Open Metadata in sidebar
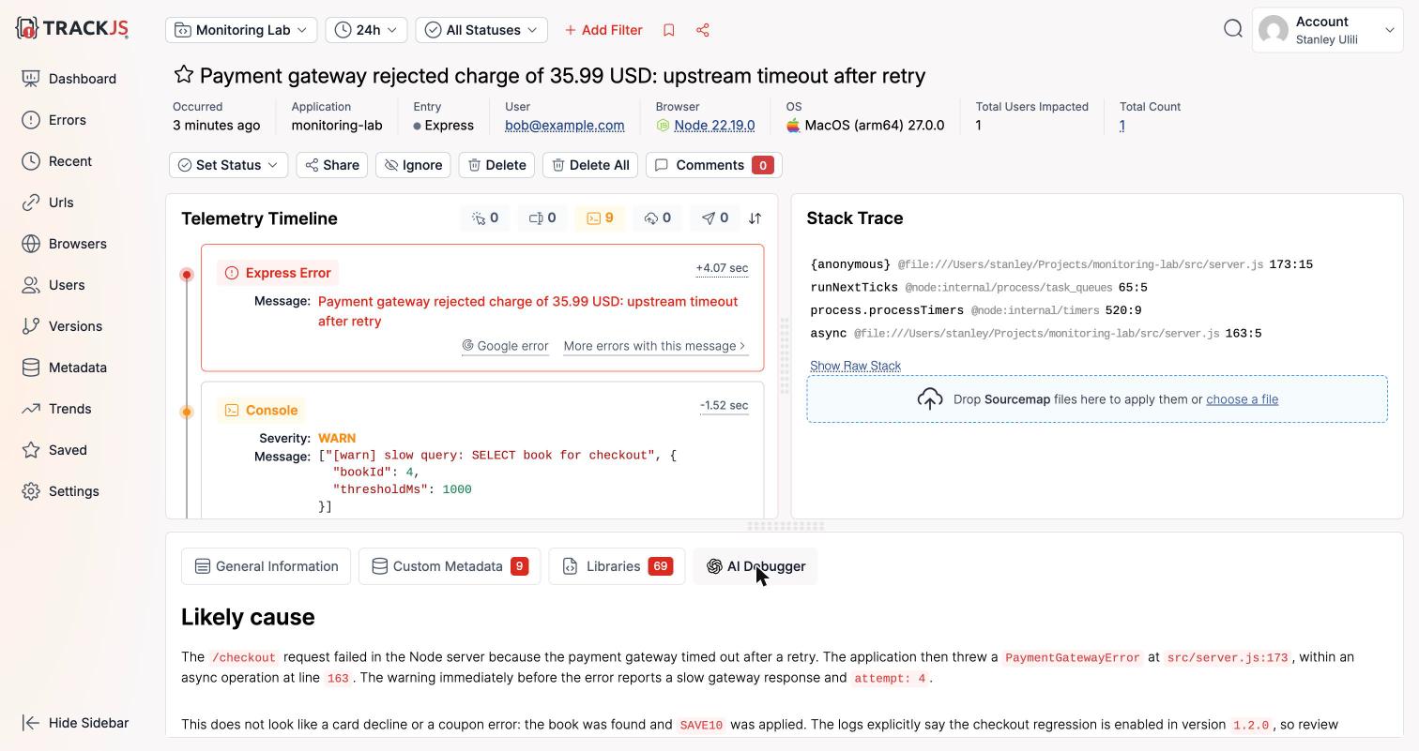 (x=65, y=368)
